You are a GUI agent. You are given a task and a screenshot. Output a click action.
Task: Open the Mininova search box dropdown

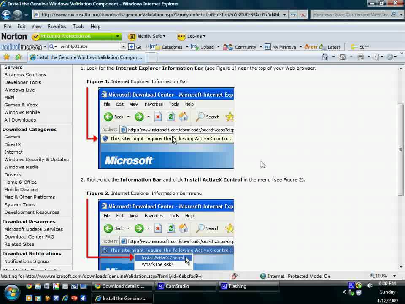pyautogui.click(x=123, y=46)
